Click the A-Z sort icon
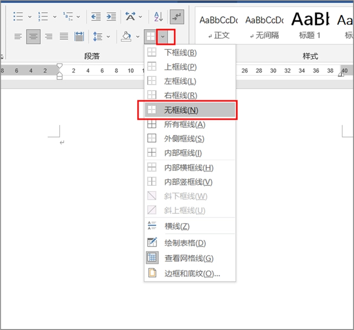The width and height of the screenshot is (354, 330). [x=159, y=17]
